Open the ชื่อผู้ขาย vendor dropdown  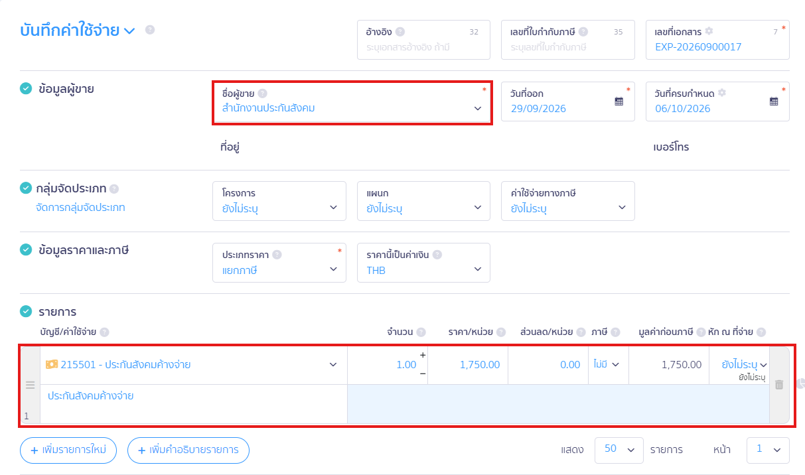click(352, 102)
